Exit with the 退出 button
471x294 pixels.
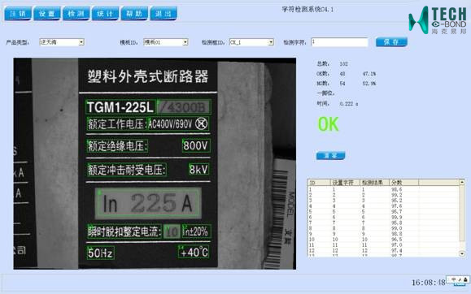[x=164, y=14]
